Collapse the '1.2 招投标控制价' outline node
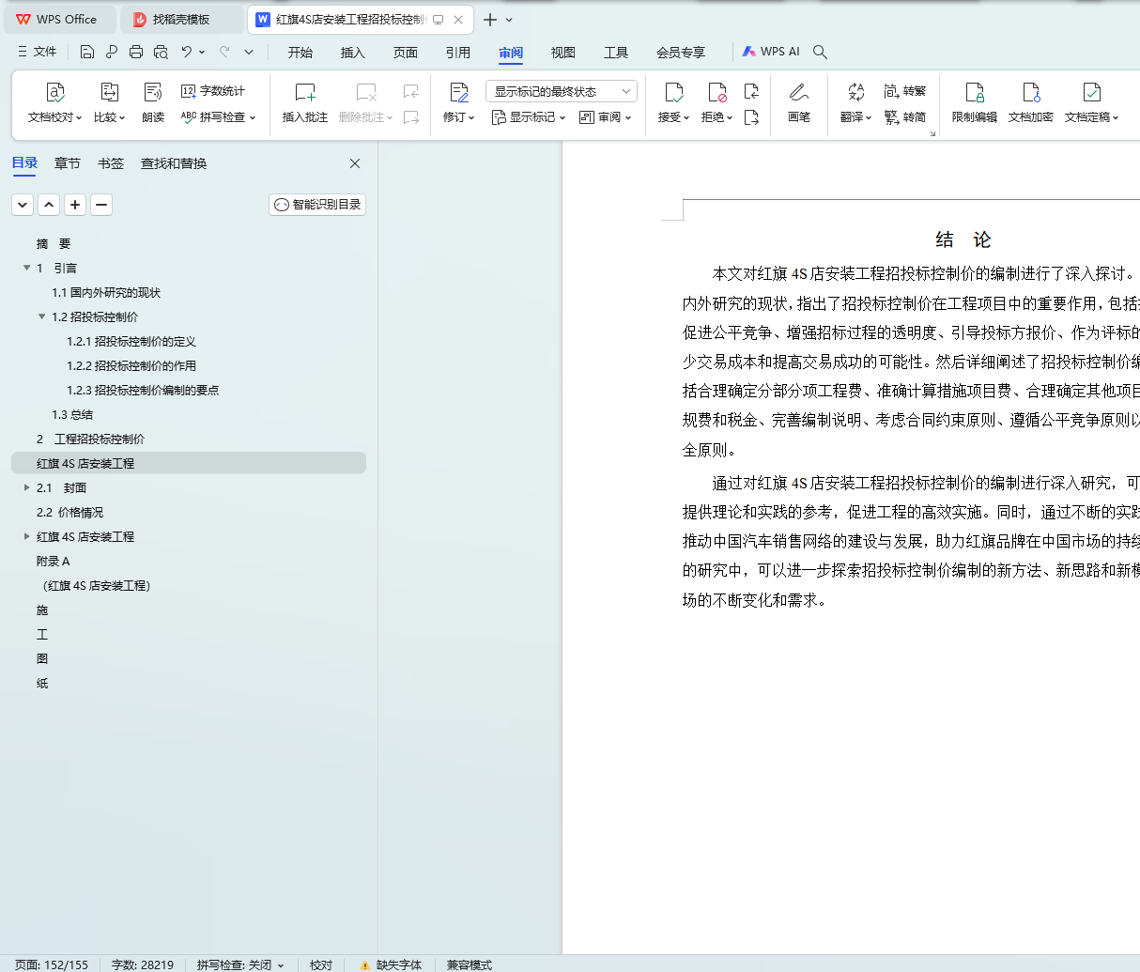 click(41, 316)
